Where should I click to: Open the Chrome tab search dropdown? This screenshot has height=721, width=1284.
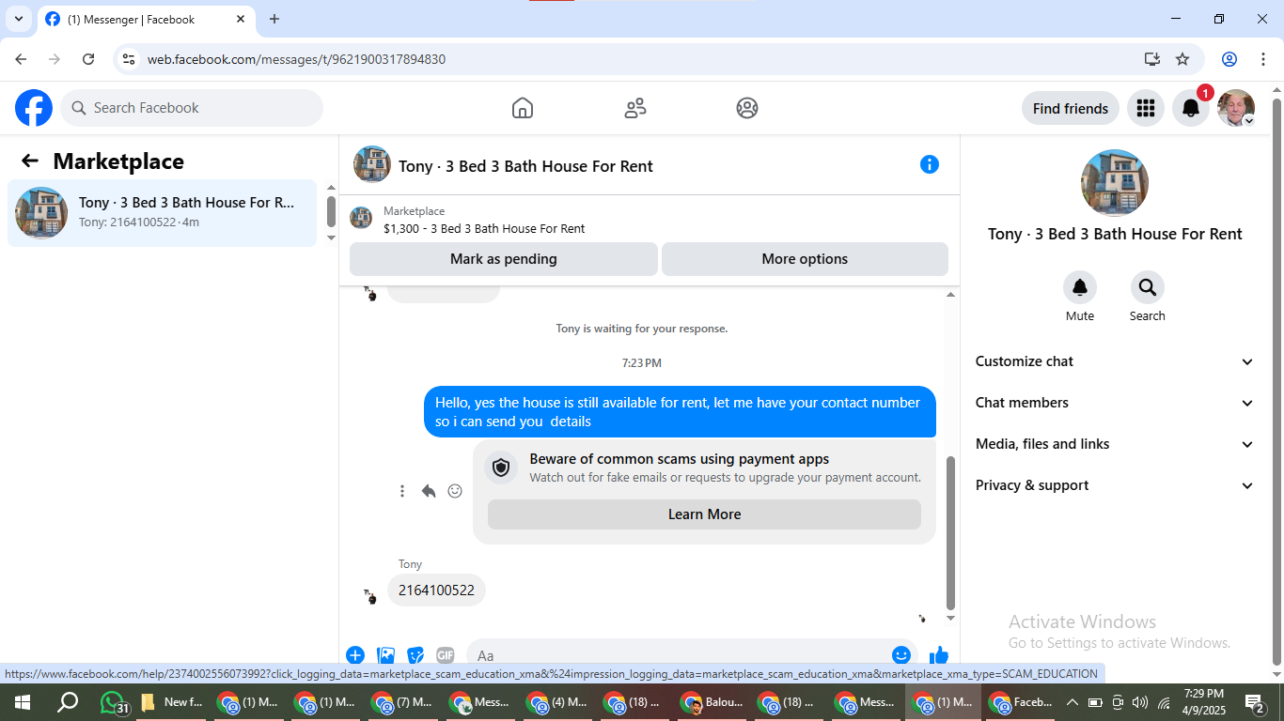[x=19, y=19]
